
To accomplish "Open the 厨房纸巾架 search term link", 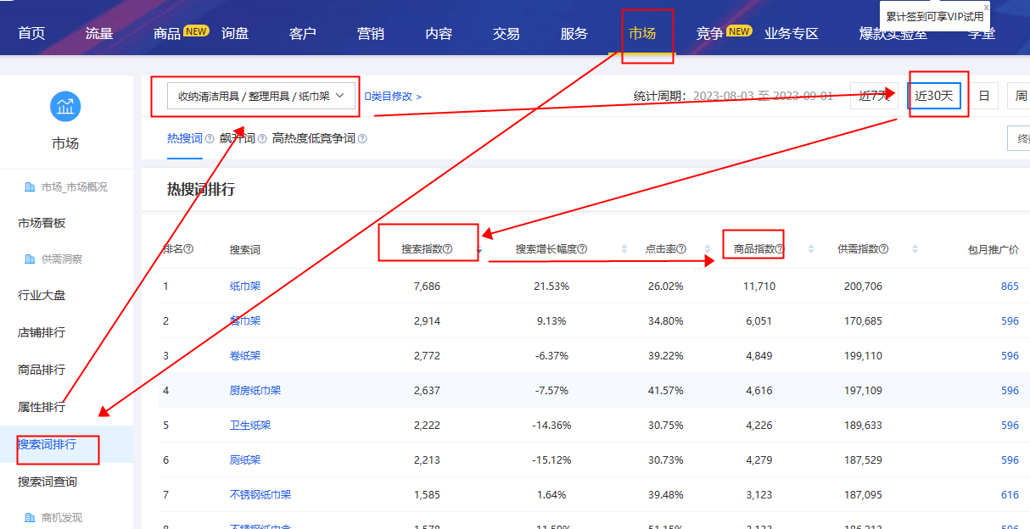I will point(255,391).
